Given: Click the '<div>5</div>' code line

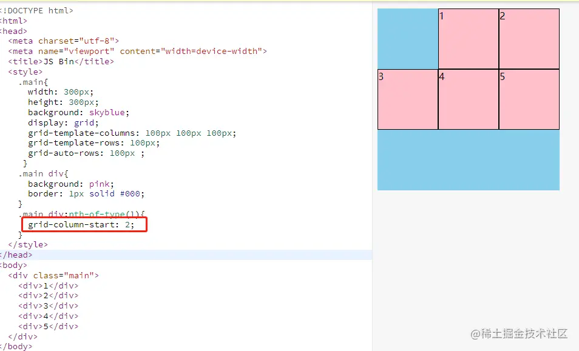Looking at the screenshot, I should (48, 327).
